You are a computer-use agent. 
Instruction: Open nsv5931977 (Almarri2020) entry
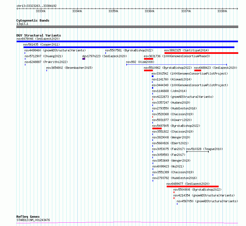[172, 120]
